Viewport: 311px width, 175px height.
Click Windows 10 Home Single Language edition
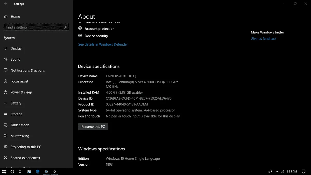[x=133, y=158]
